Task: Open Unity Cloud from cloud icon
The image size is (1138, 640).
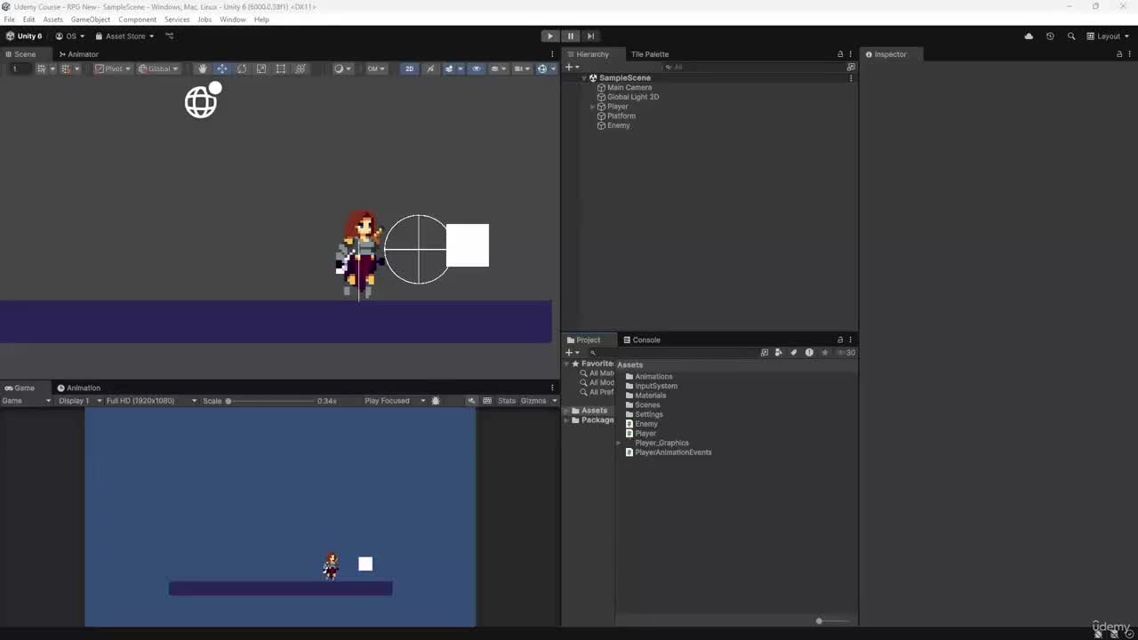Action: 1029,36
